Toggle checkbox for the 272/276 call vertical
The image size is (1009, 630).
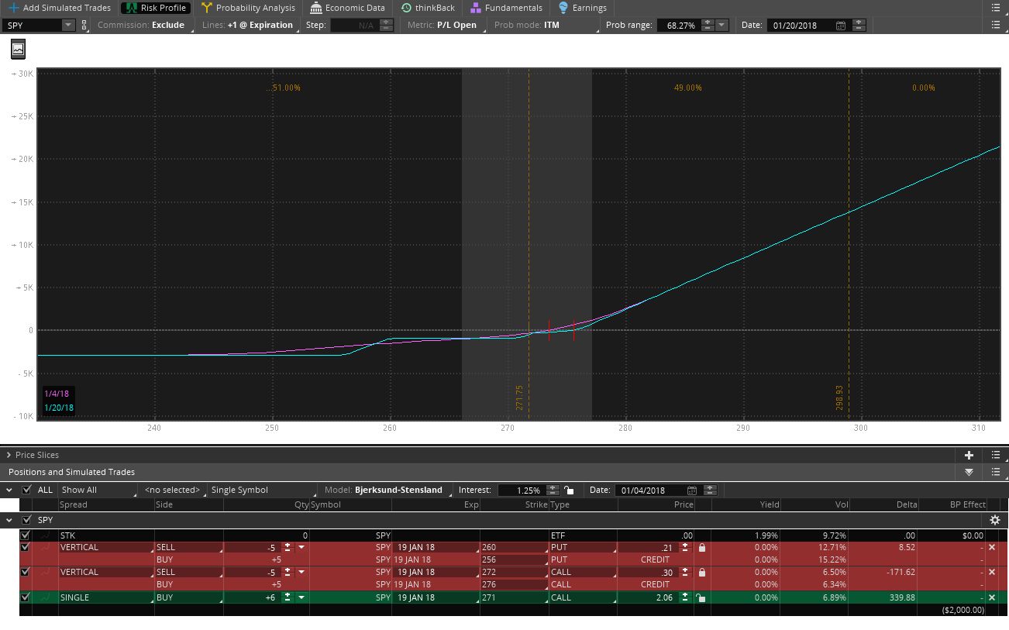tap(25, 572)
